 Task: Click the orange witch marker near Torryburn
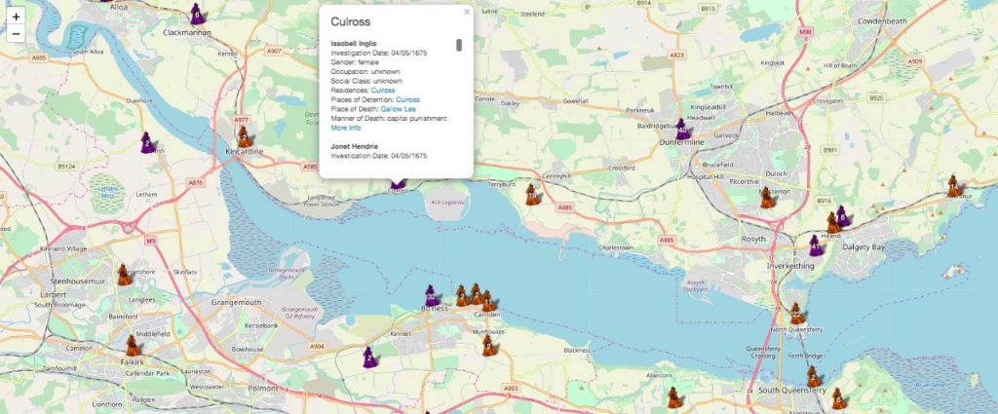[x=532, y=195]
